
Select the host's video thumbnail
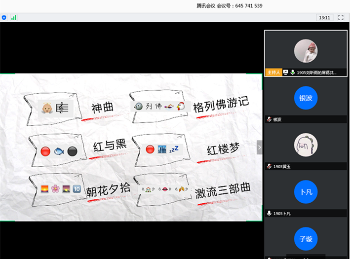[x=306, y=50]
